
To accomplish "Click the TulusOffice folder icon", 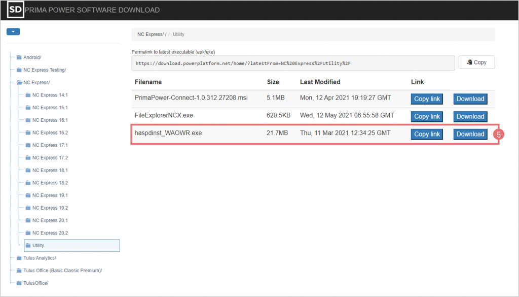I will click(x=19, y=283).
